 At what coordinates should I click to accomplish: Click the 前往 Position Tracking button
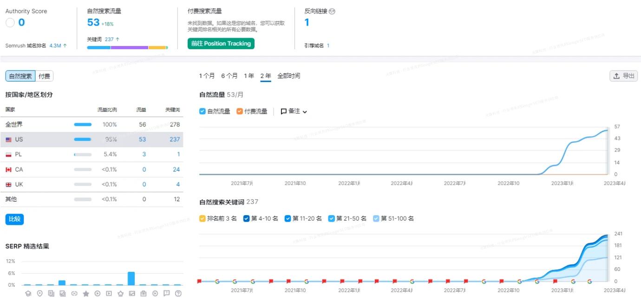pos(221,43)
